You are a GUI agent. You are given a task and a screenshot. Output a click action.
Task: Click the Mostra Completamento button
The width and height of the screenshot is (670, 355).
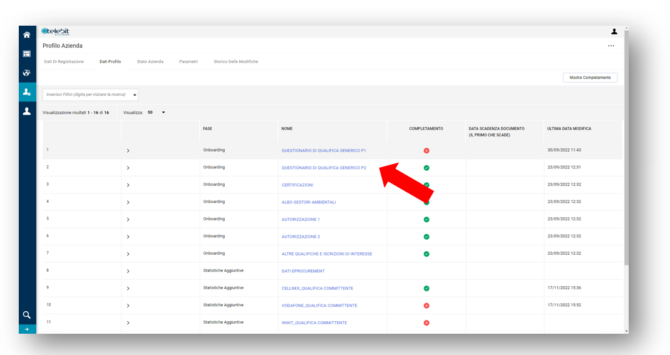(x=590, y=78)
